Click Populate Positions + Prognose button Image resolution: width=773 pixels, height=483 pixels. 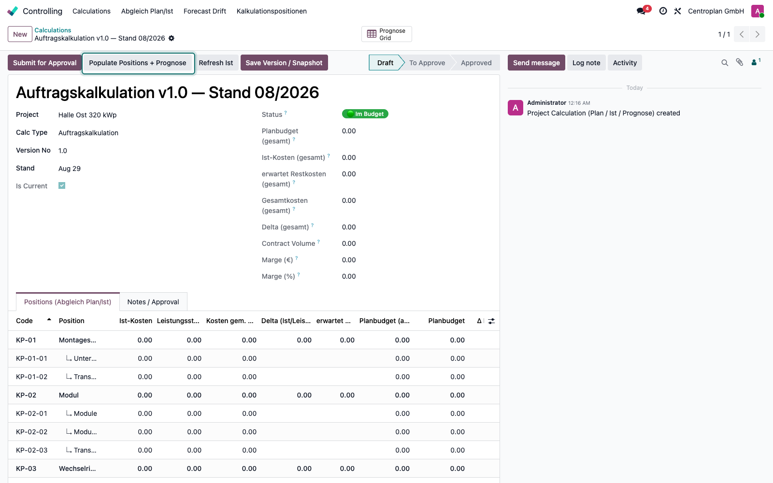(138, 63)
